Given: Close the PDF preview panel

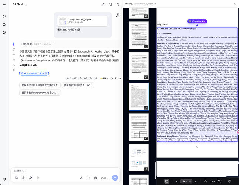Looking at the screenshot, I should tap(235, 4).
